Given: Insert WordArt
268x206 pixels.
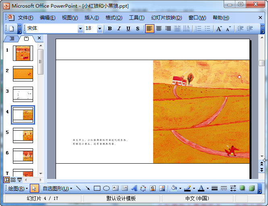Looking at the screenshot, I should tap(134, 188).
